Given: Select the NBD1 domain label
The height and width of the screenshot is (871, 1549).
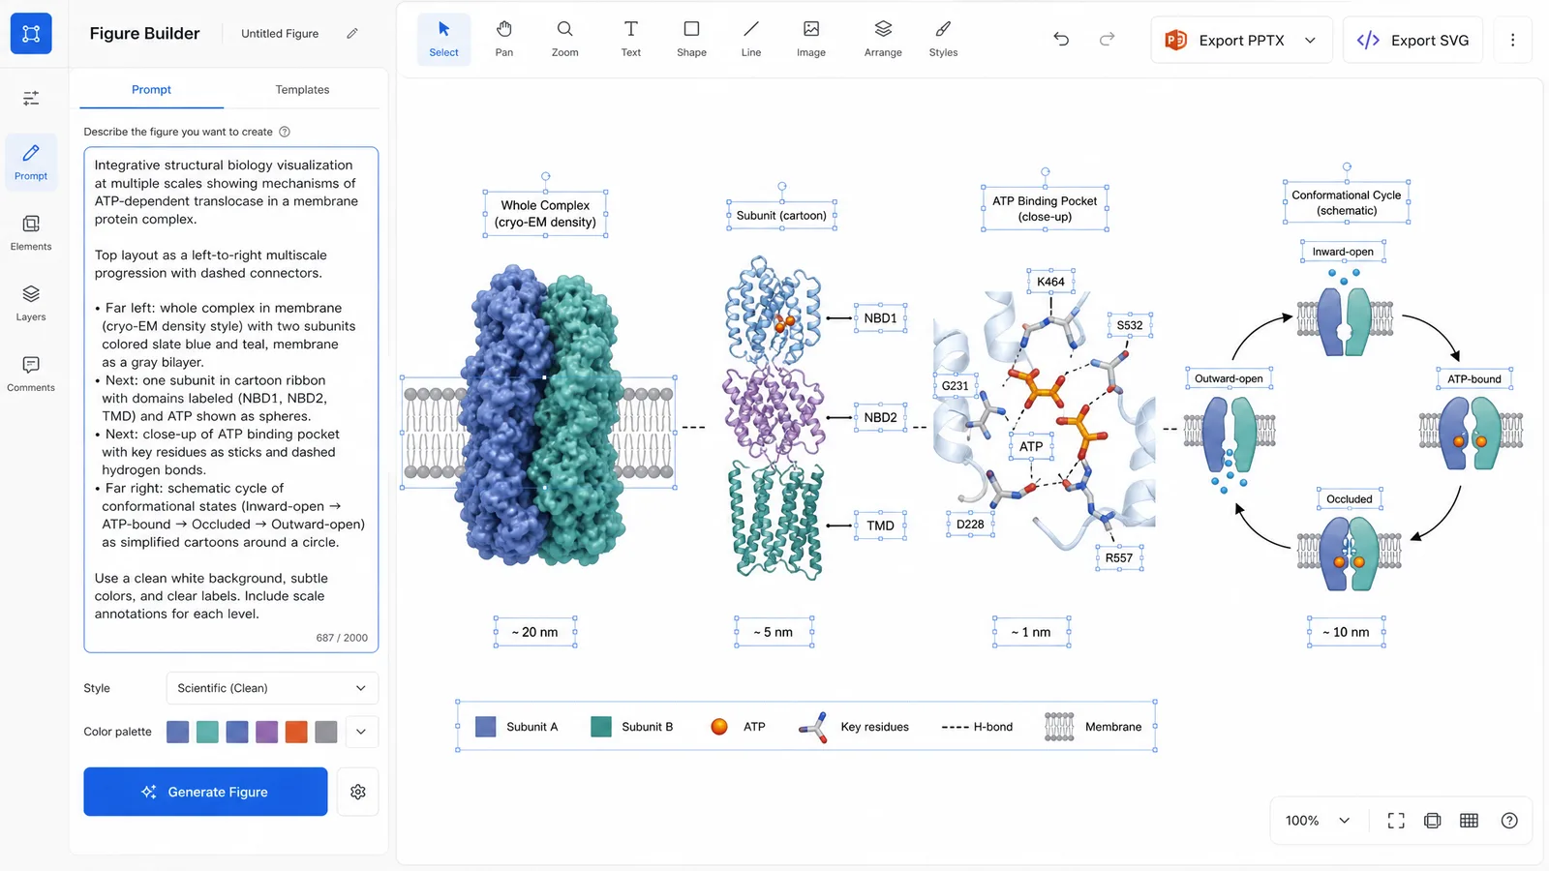Looking at the screenshot, I should click(880, 318).
